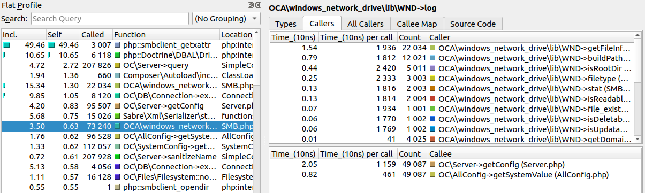
Task: Sort the flat profile by Incl. column
Action: pyautogui.click(x=23, y=35)
